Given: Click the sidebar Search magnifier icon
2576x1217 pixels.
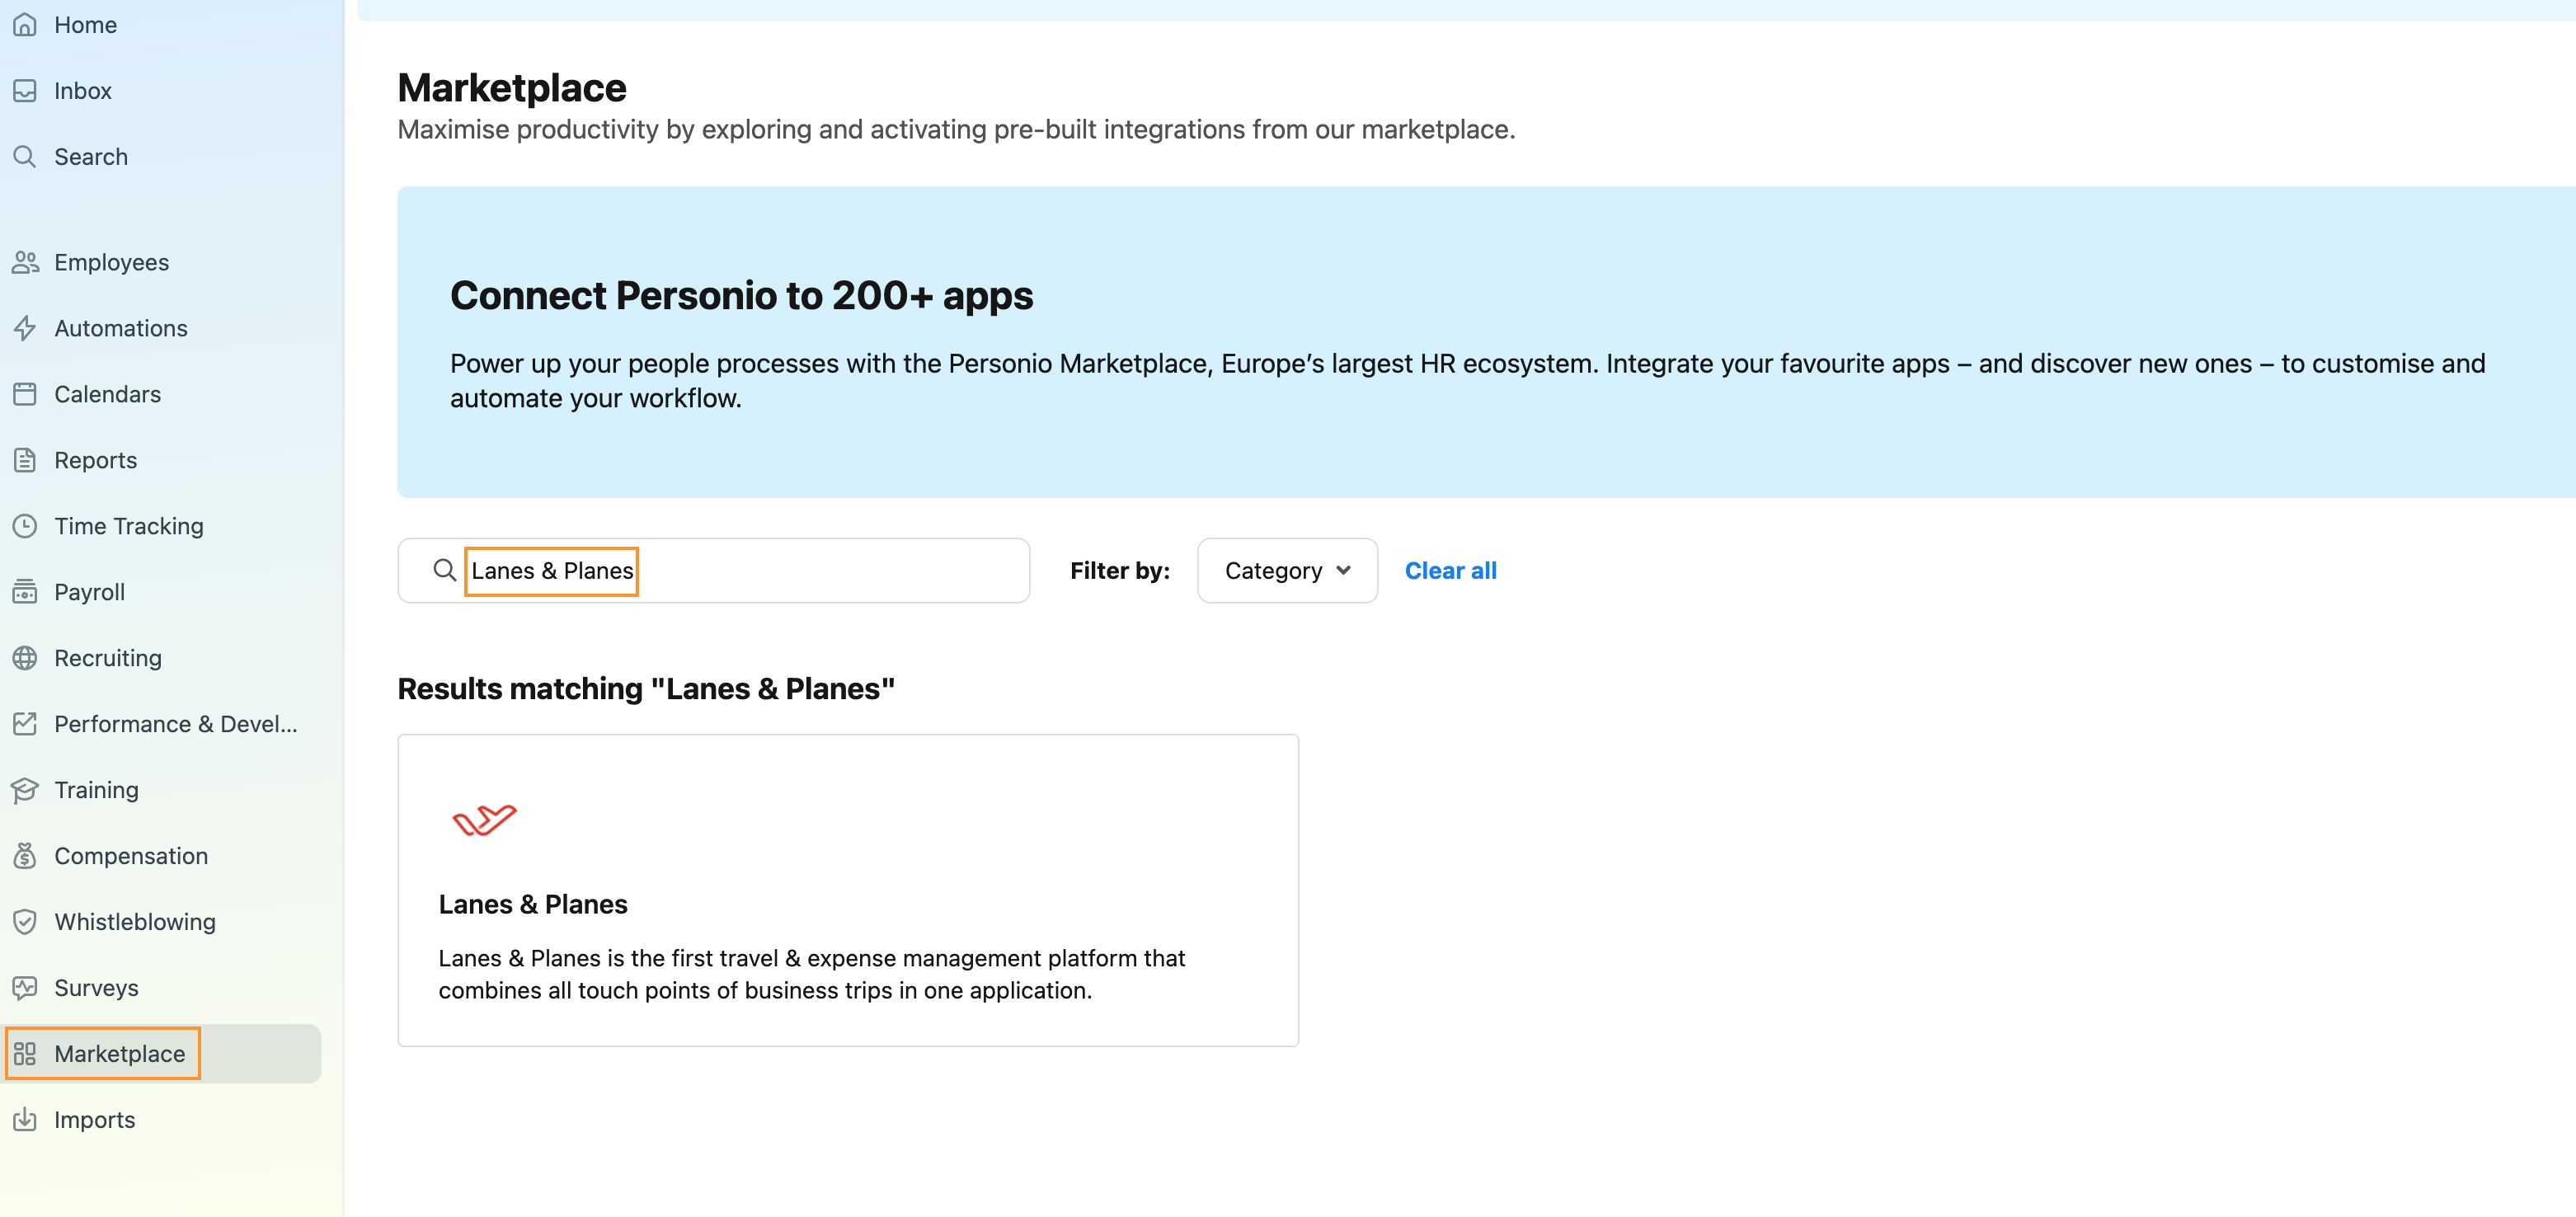Looking at the screenshot, I should click(25, 157).
